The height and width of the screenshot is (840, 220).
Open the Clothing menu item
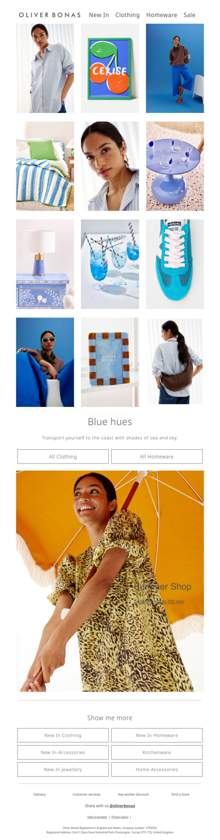point(128,15)
